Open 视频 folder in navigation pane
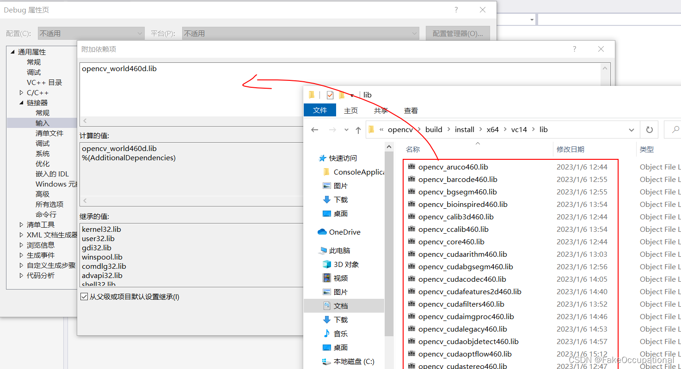 335,278
